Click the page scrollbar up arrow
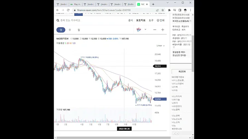This screenshot has height=139, width=248. pos(193,15)
